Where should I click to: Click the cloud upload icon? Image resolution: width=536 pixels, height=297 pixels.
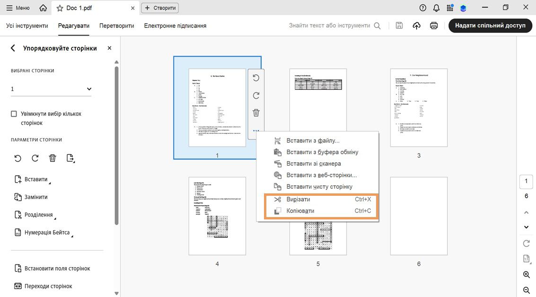tap(416, 26)
